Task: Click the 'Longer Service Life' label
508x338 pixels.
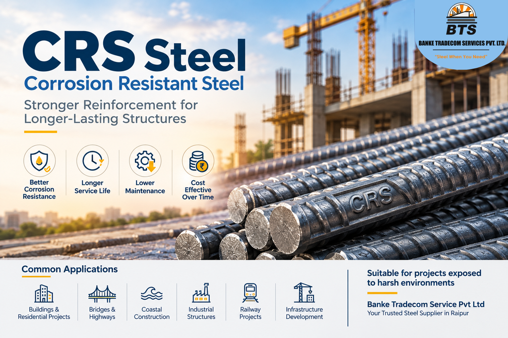Action: 92,187
